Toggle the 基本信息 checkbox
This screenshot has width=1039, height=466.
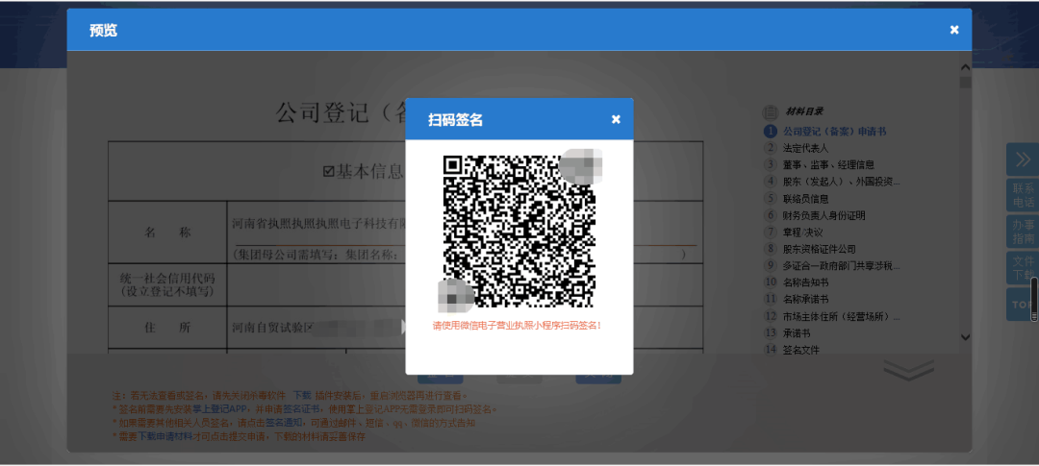[x=328, y=172]
